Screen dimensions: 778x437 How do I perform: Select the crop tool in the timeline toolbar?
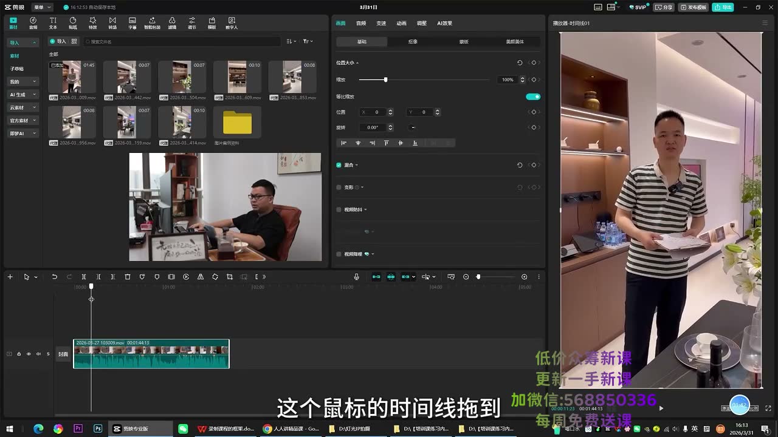pyautogui.click(x=230, y=277)
